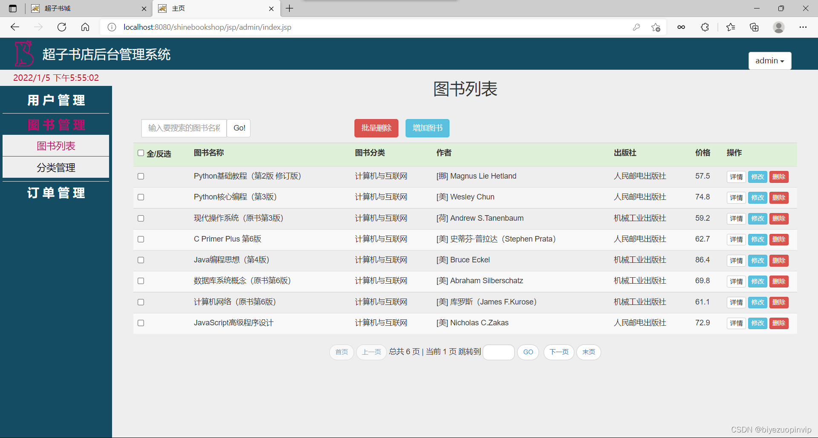Viewport: 818px width, 438px height.
Task: Switch to the 主页 browser tab
Action: (x=216, y=9)
